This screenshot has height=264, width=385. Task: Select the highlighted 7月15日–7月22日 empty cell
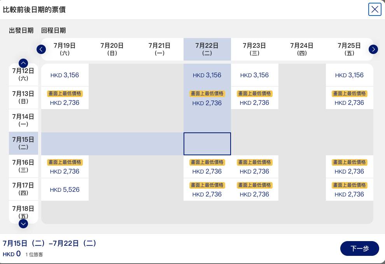(207, 144)
